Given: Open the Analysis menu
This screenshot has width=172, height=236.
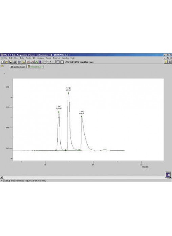Looking at the screenshot, I should coord(40,58).
